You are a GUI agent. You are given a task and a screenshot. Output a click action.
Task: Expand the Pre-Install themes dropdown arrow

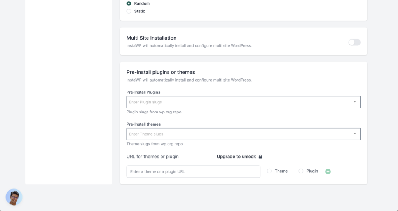point(355,134)
